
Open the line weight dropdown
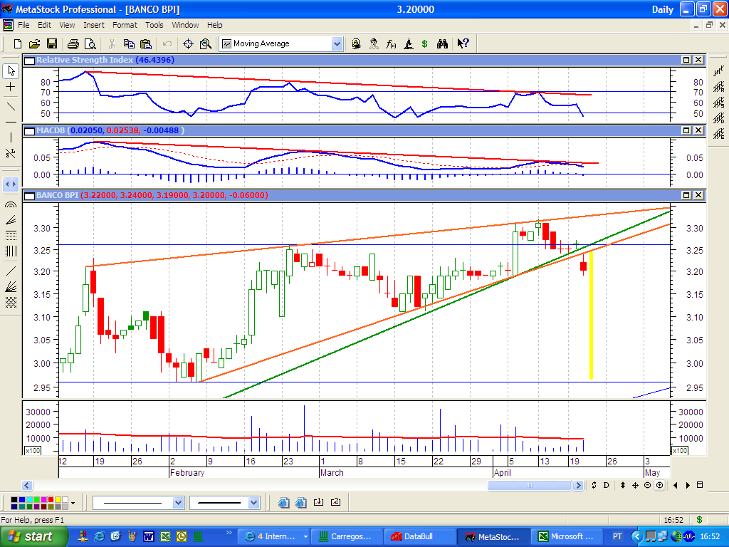253,503
